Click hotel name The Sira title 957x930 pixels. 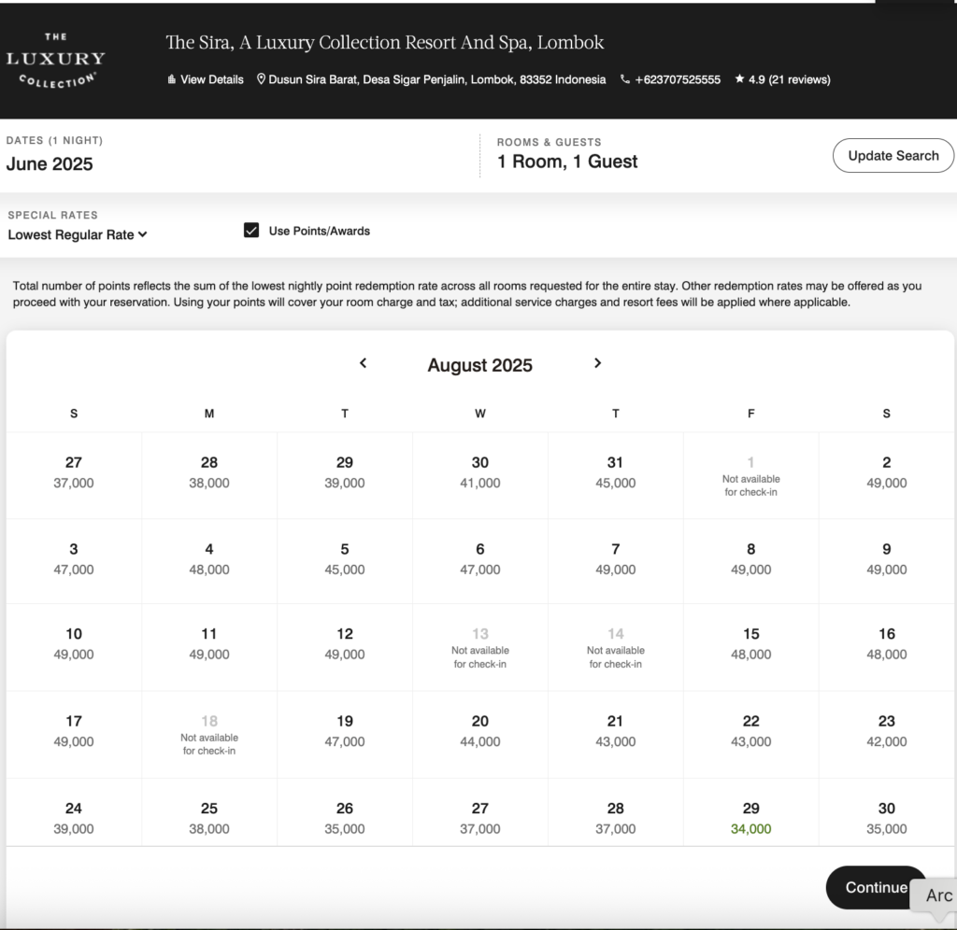[384, 43]
